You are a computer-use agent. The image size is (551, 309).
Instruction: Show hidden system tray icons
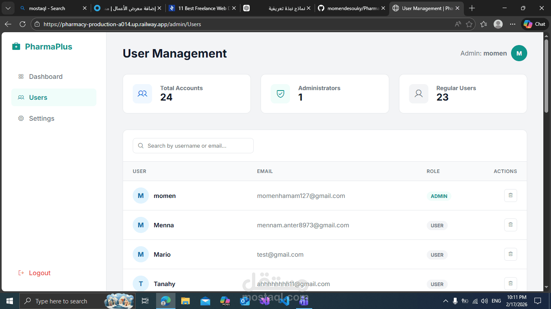(445, 301)
